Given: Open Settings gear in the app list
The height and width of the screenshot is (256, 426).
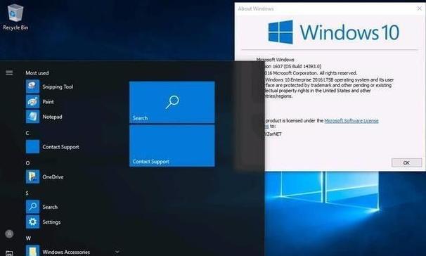Looking at the screenshot, I should pyautogui.click(x=44, y=222).
